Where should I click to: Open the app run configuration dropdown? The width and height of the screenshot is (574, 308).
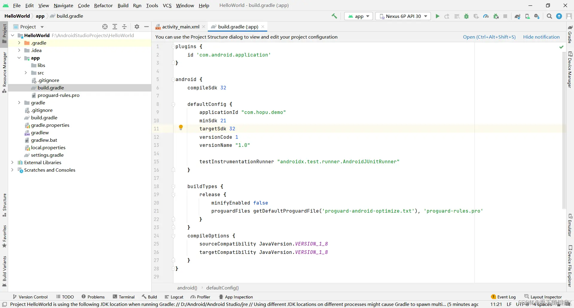click(x=358, y=16)
